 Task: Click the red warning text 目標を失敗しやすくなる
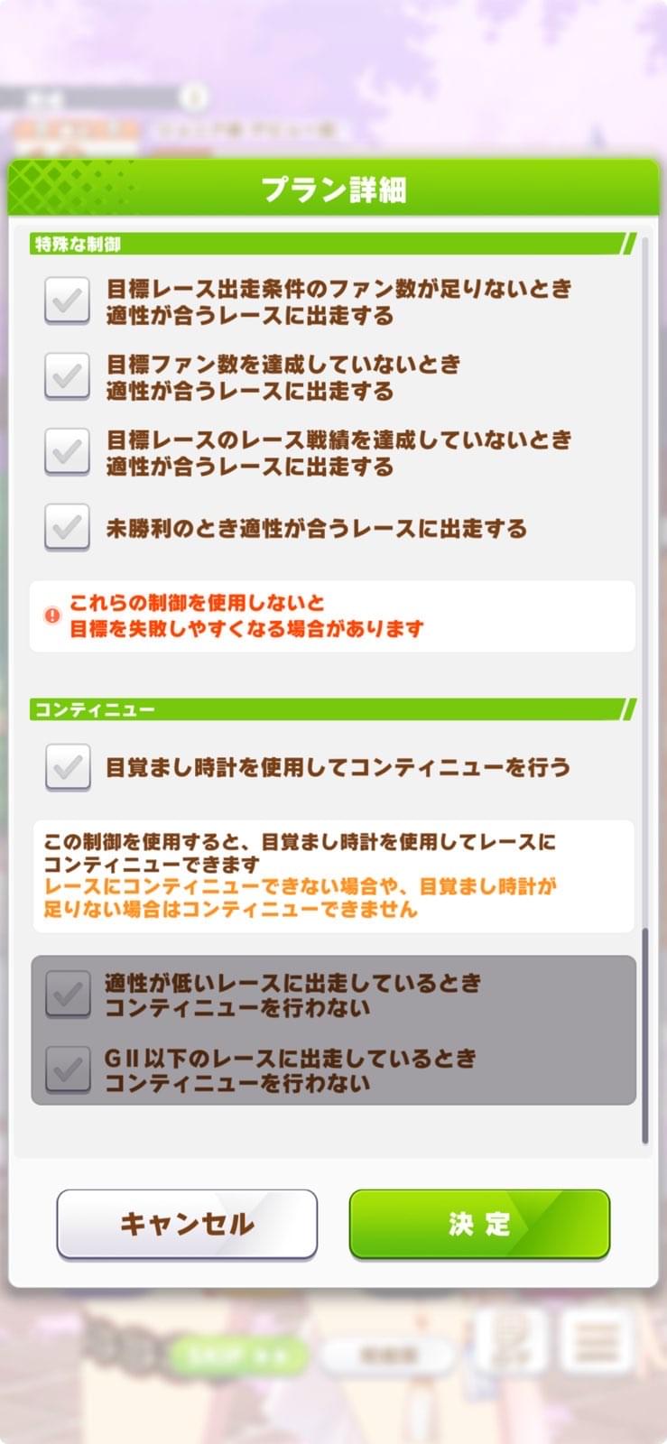(245, 629)
